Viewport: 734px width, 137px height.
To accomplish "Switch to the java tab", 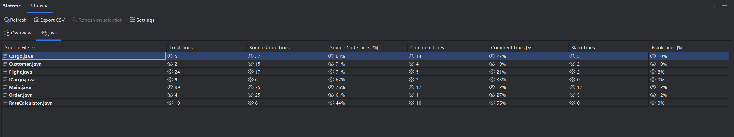I will [x=49, y=33].
